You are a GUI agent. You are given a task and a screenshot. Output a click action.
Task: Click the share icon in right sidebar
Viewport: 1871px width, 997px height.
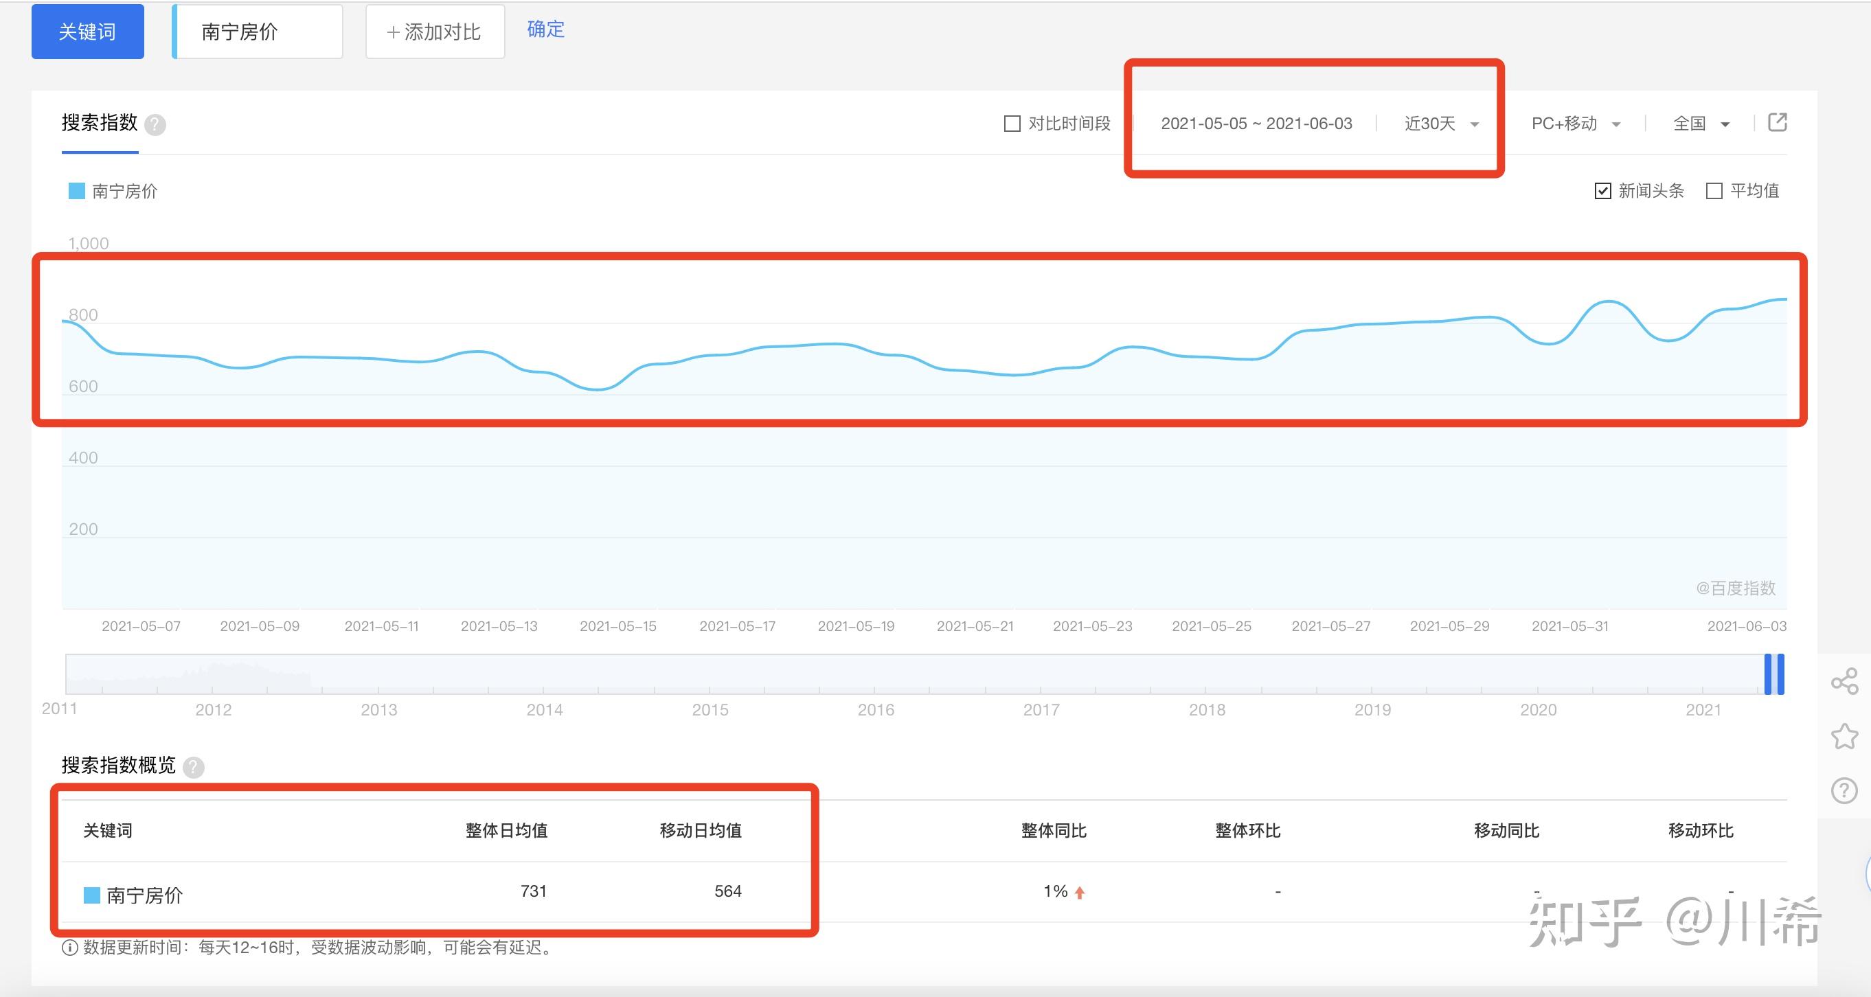pyautogui.click(x=1844, y=681)
